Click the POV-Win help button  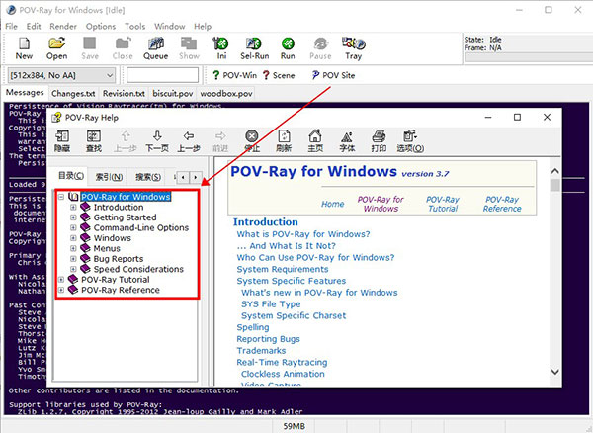pyautogui.click(x=234, y=75)
